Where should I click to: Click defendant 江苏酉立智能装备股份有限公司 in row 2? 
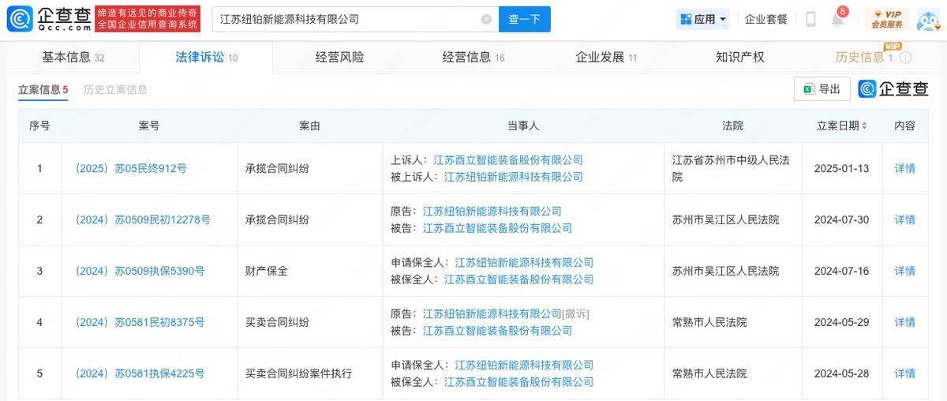497,228
